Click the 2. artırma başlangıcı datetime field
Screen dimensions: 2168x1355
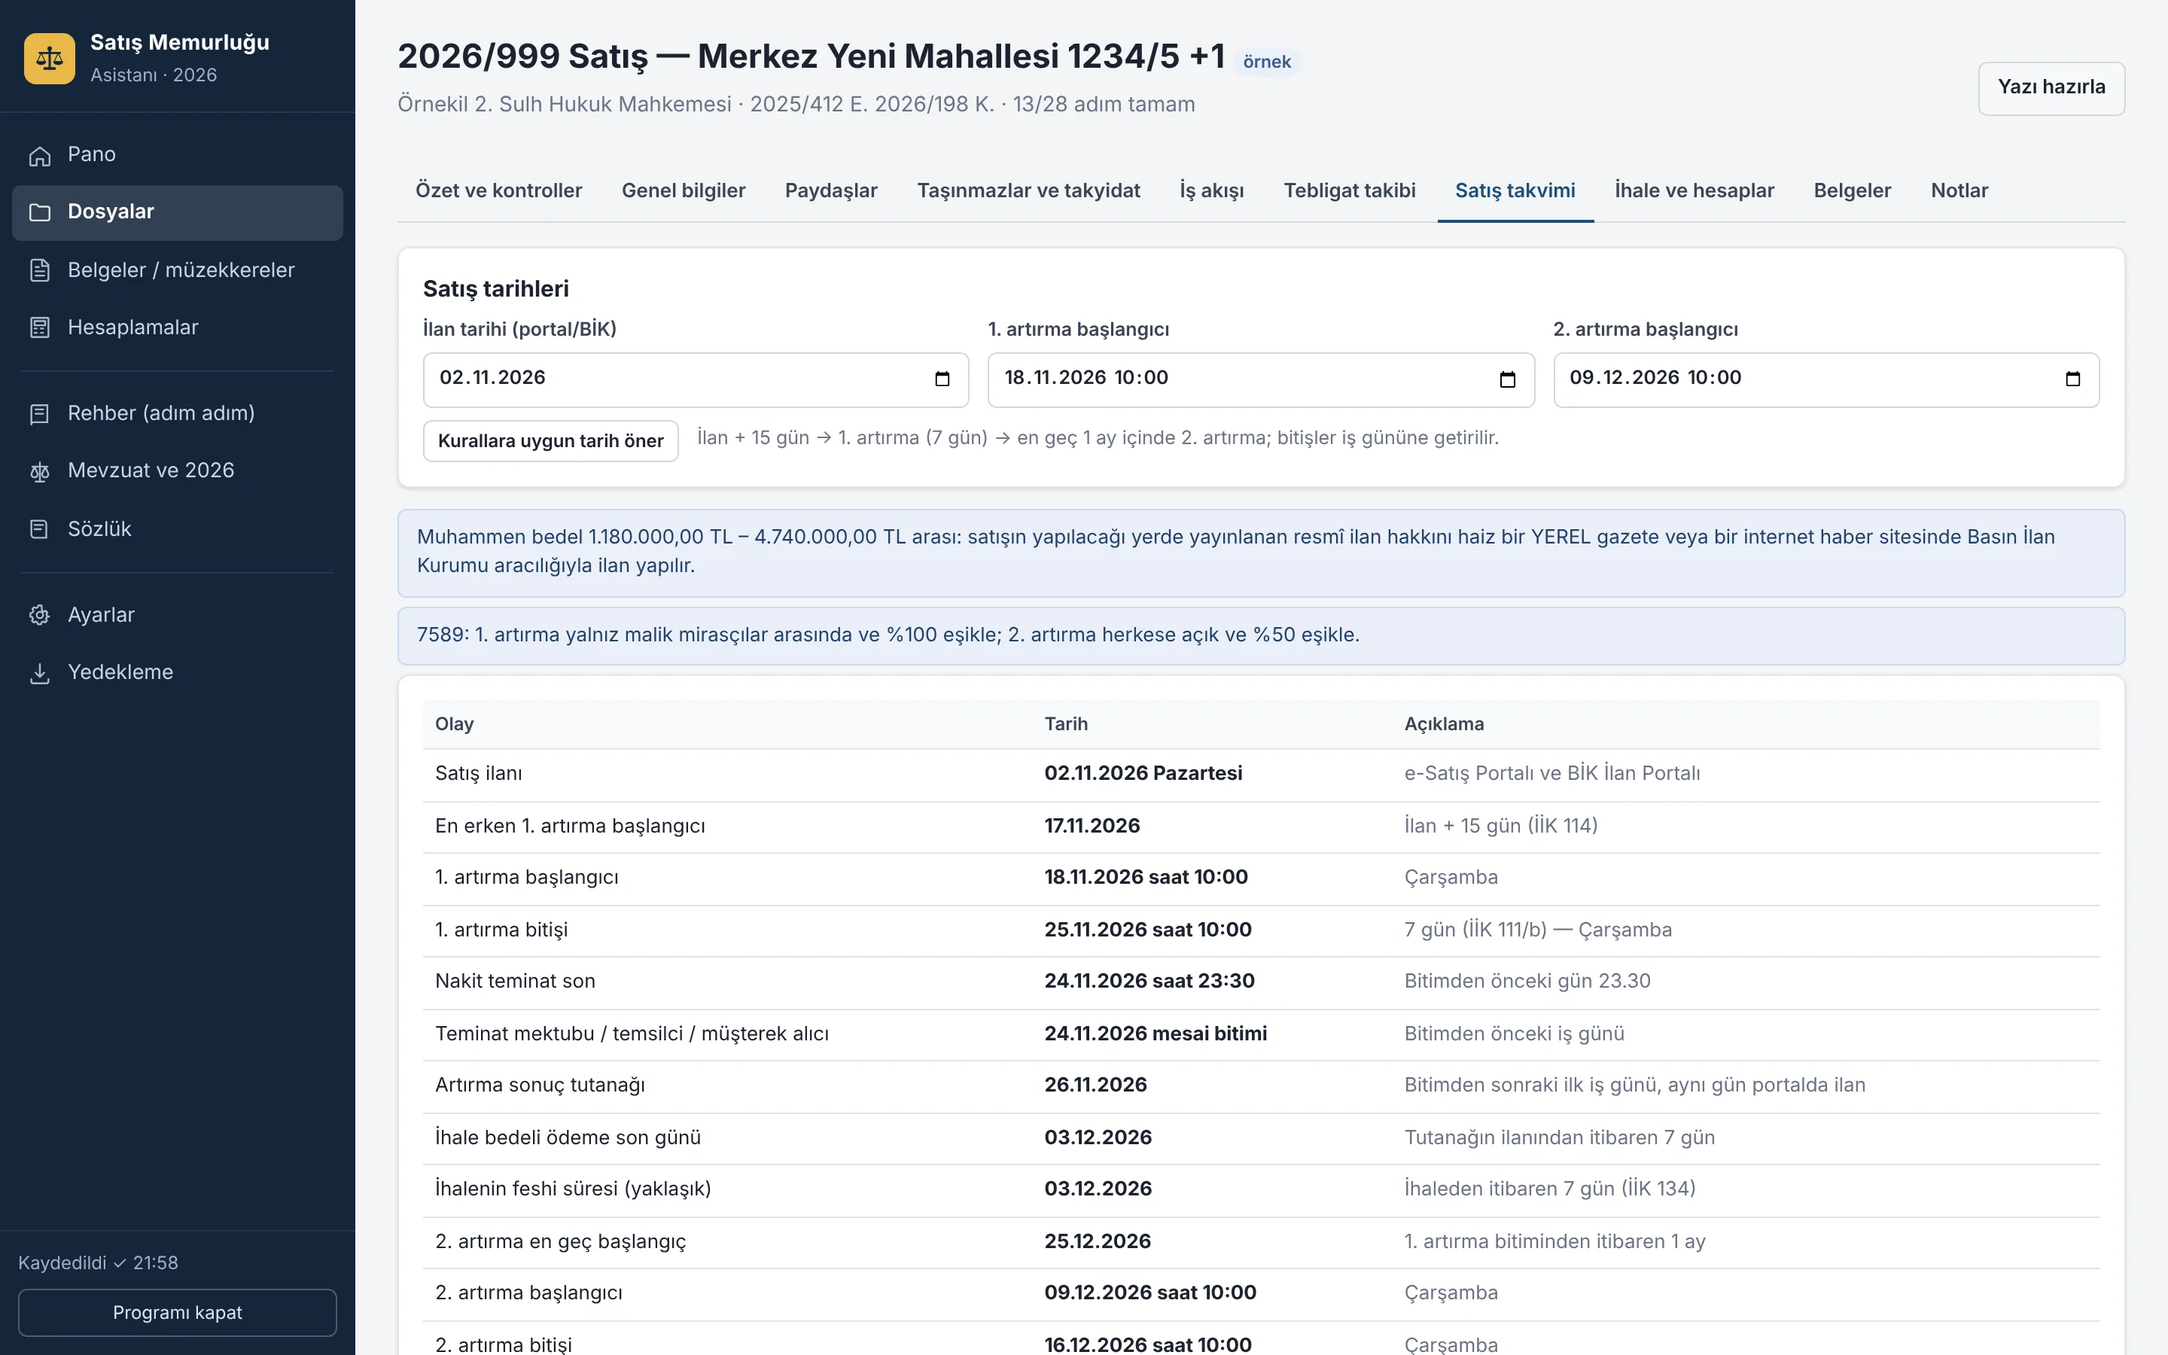[1825, 379]
